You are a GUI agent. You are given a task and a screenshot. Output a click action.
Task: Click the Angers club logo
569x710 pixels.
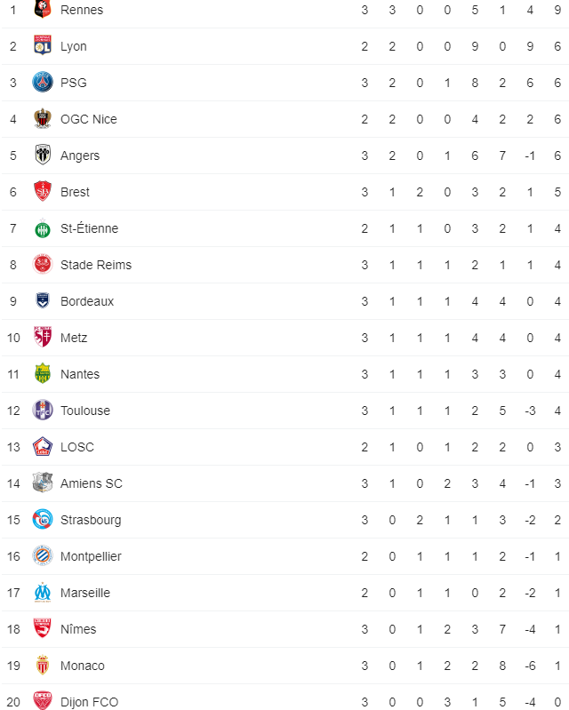coord(43,156)
